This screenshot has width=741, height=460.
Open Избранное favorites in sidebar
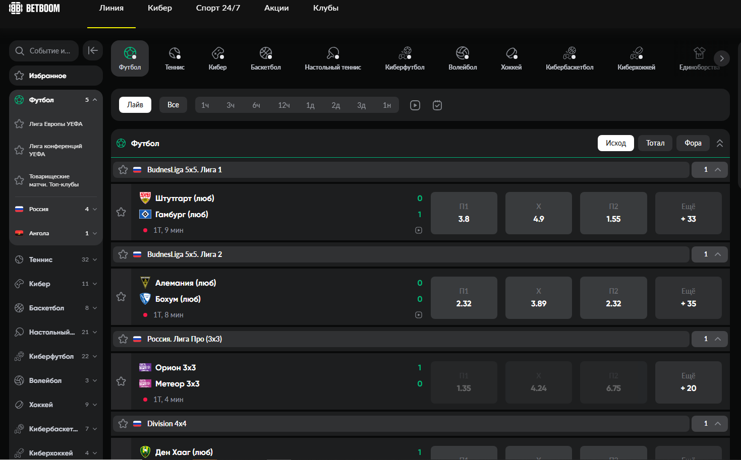(56, 76)
